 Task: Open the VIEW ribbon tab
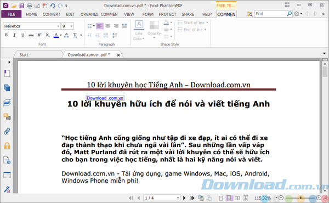tap(129, 14)
